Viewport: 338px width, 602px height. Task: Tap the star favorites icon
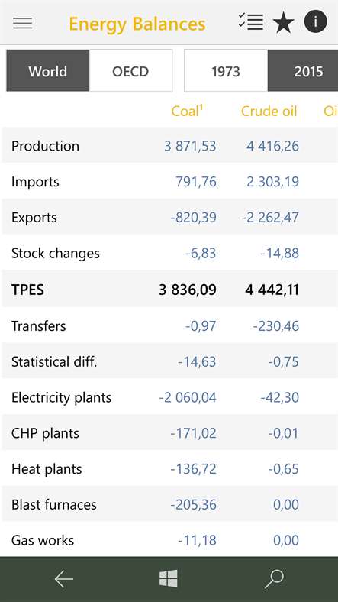click(284, 23)
